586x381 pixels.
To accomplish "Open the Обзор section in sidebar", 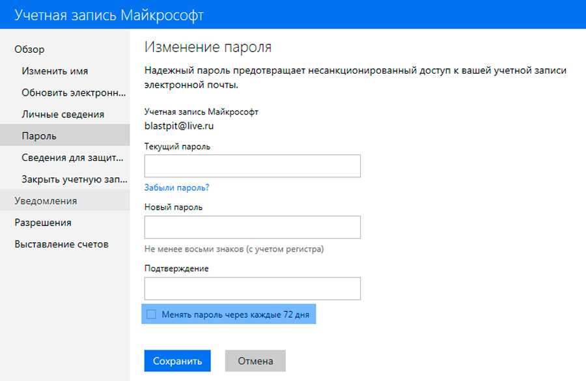I will tap(29, 49).
